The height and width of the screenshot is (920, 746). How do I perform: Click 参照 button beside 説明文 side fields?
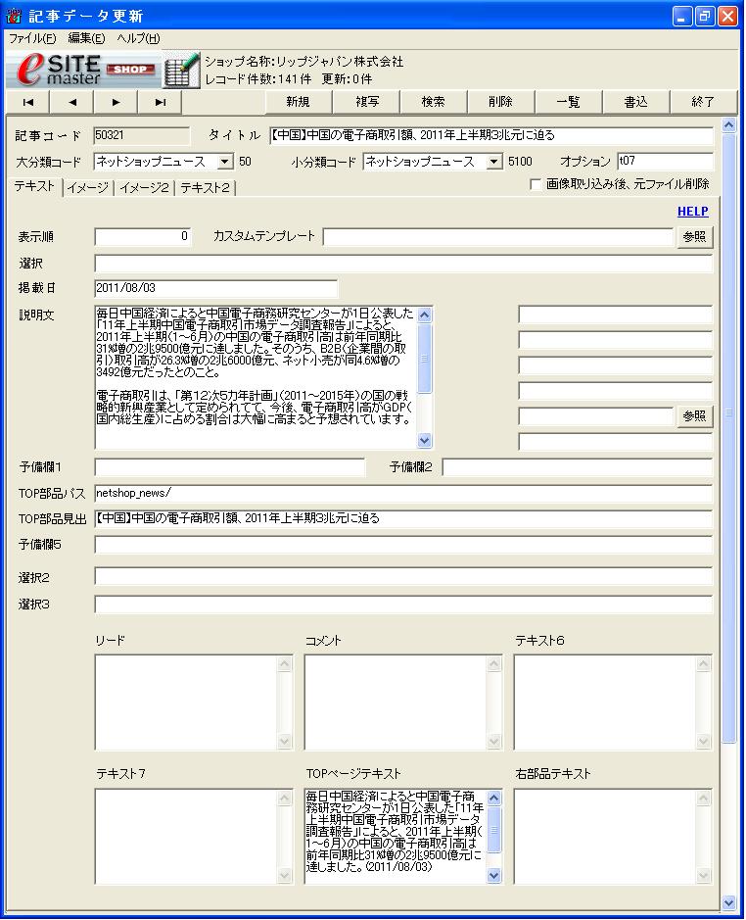[x=695, y=416]
